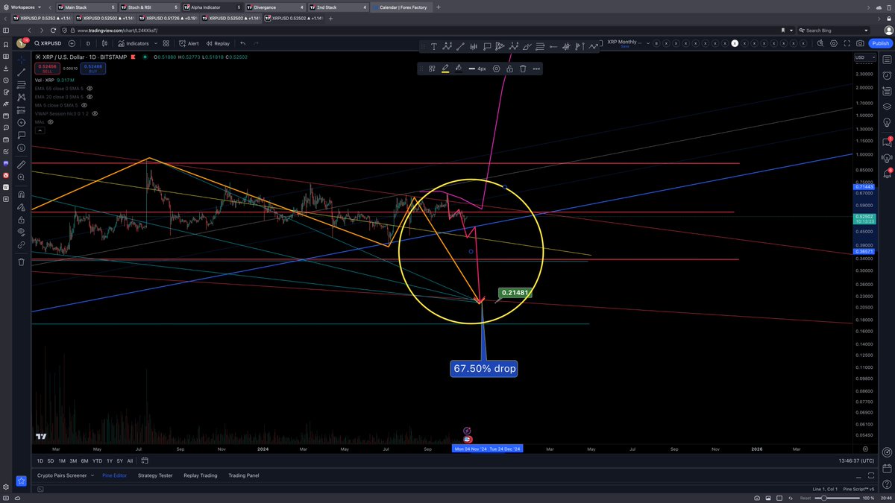Toggle visibility of EMA 20 indicator
The height and width of the screenshot is (503, 895).
(x=89, y=97)
